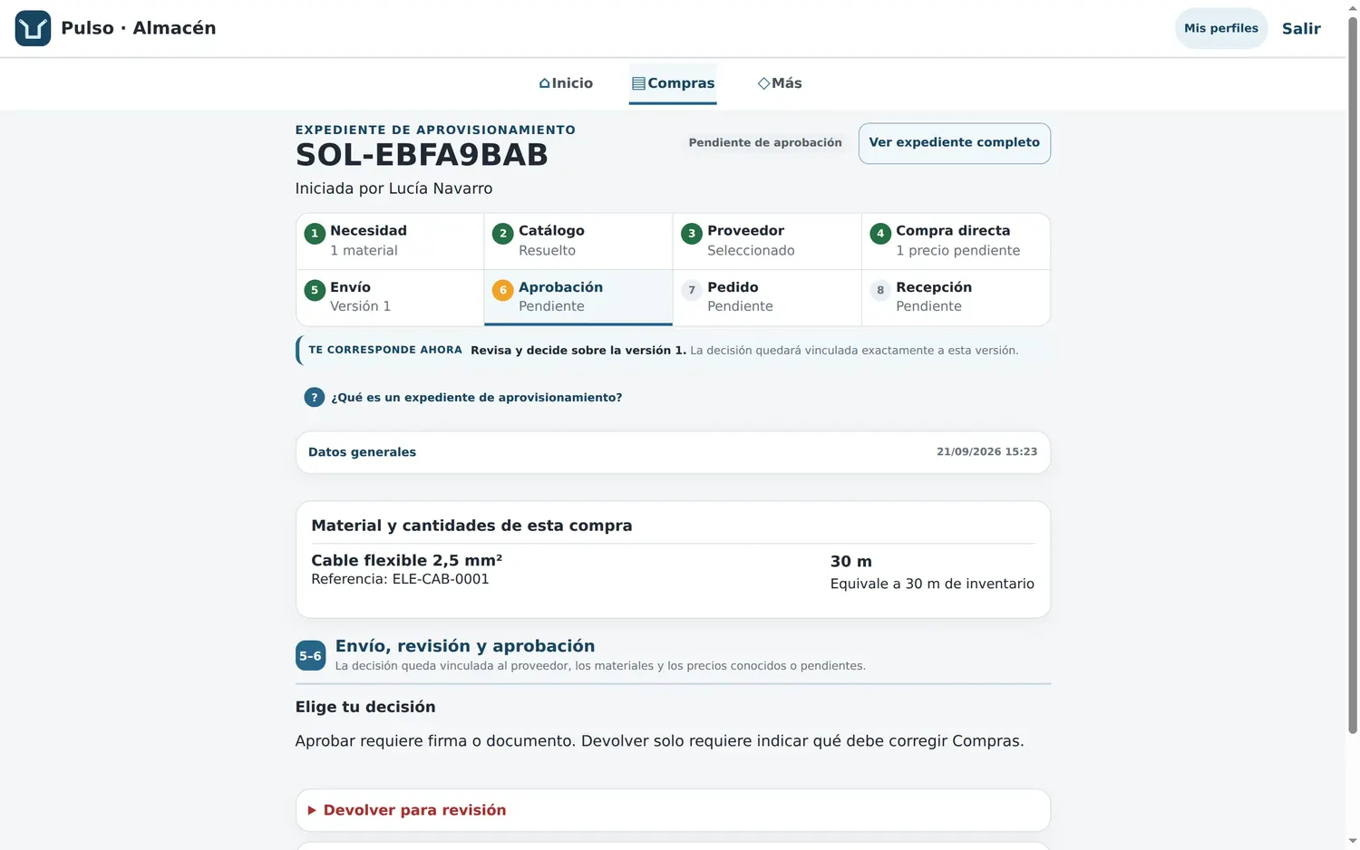This screenshot has width=1360, height=850.
Task: Select the Compra directa step
Action: (x=956, y=241)
